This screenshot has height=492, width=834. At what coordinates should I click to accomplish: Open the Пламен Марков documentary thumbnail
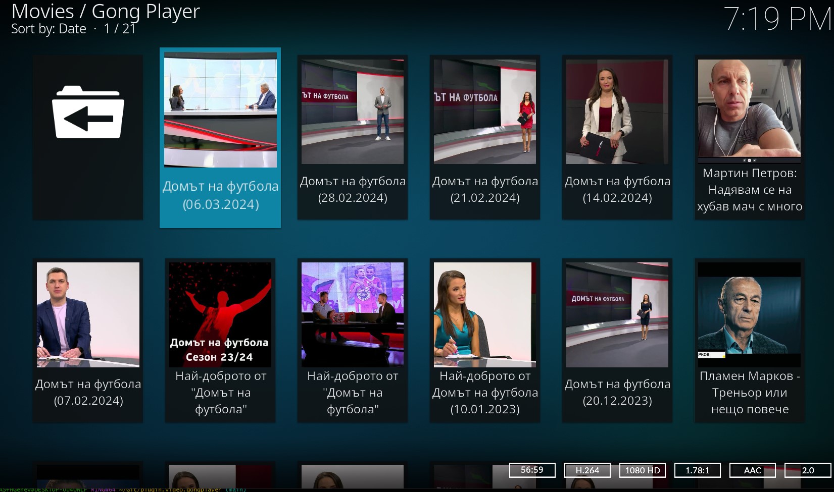pos(750,314)
